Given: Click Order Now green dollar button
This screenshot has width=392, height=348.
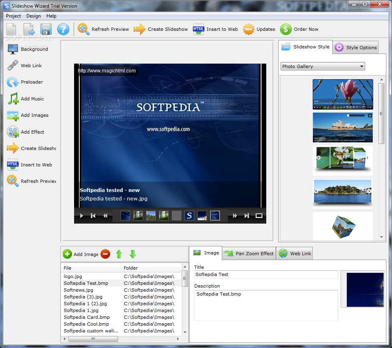Looking at the screenshot, I should click(299, 29).
